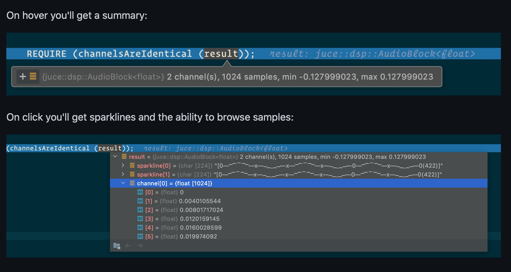Click the float value icon for [4]

coord(140,227)
